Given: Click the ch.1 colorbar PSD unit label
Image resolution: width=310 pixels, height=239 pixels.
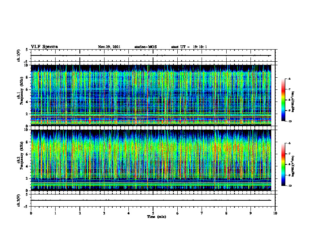Looking at the screenshot, I should (x=293, y=102).
